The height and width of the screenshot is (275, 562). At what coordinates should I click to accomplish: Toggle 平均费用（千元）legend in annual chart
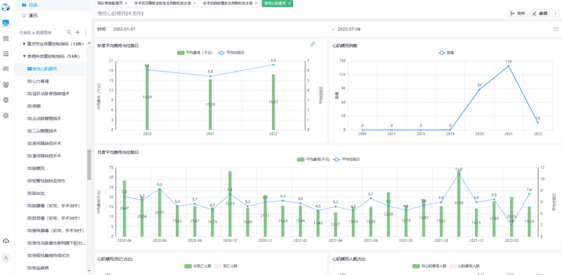click(195, 53)
